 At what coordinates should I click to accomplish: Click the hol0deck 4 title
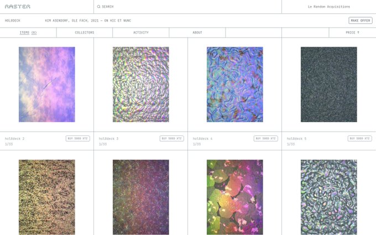click(202, 139)
